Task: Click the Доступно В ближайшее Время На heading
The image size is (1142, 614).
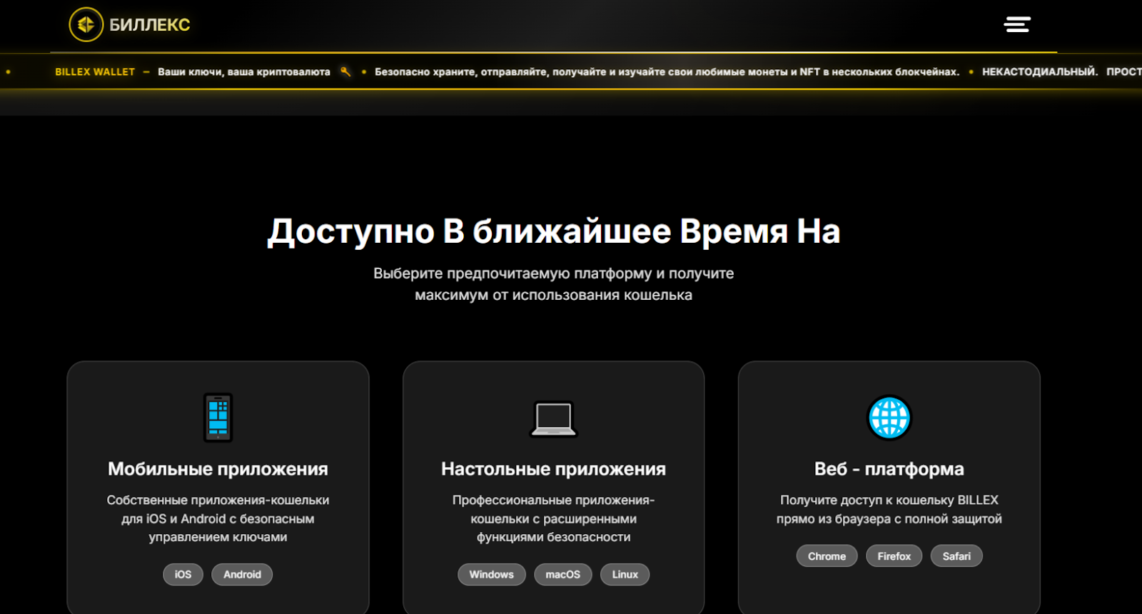Action: click(553, 231)
